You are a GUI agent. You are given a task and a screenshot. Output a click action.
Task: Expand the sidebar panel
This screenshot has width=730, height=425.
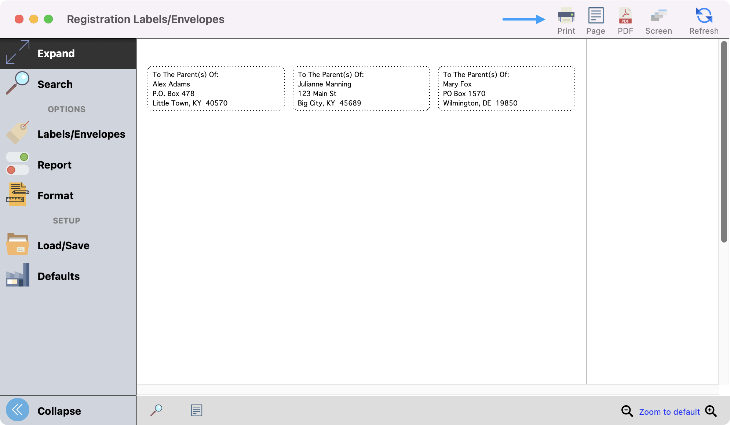(56, 53)
